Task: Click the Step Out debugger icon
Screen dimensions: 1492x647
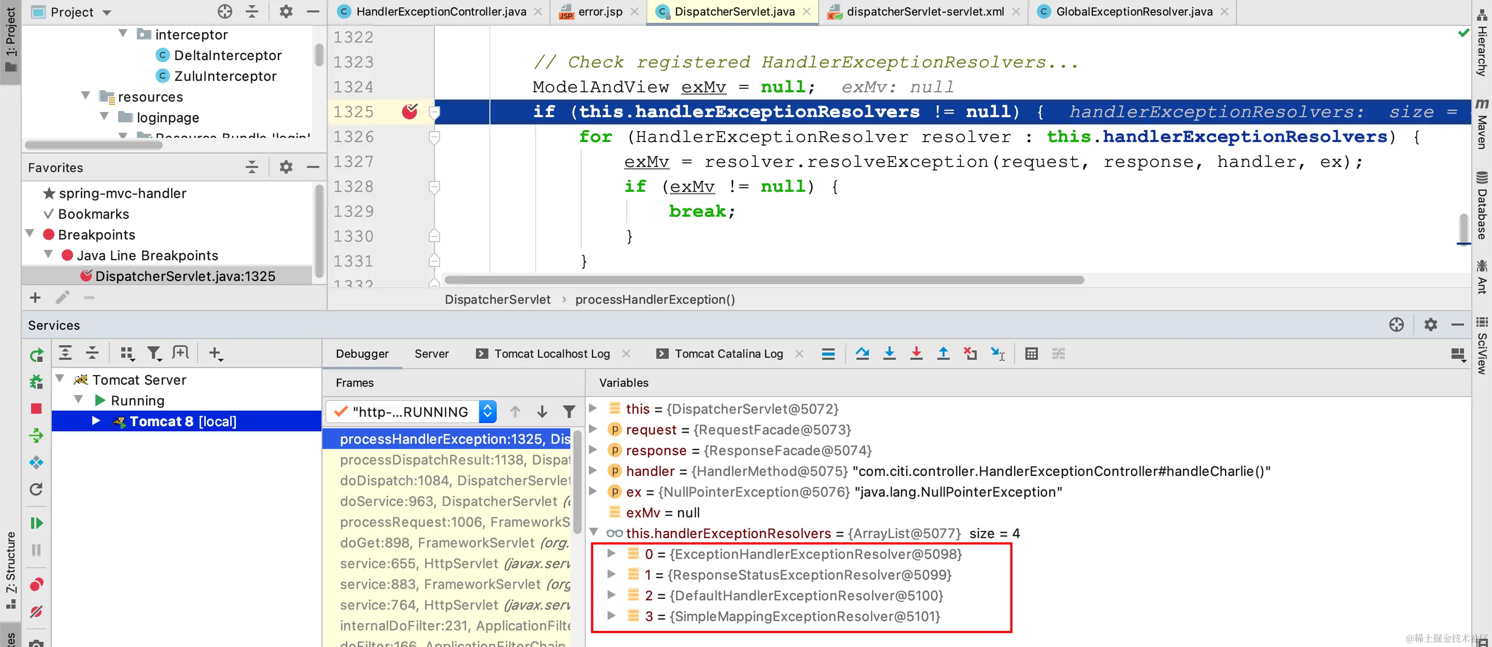Action: click(943, 354)
